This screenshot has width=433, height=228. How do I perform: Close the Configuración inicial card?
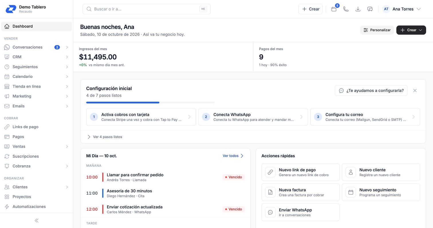point(415,91)
